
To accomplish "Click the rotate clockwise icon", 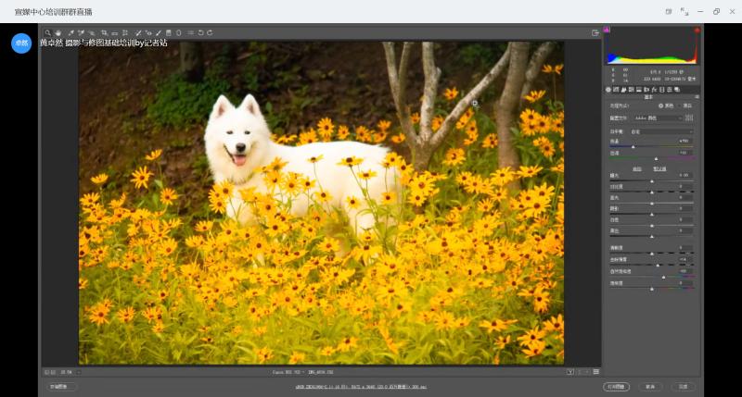I will point(210,32).
